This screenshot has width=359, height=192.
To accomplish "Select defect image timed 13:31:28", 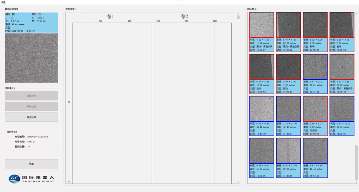I will point(315,67).
